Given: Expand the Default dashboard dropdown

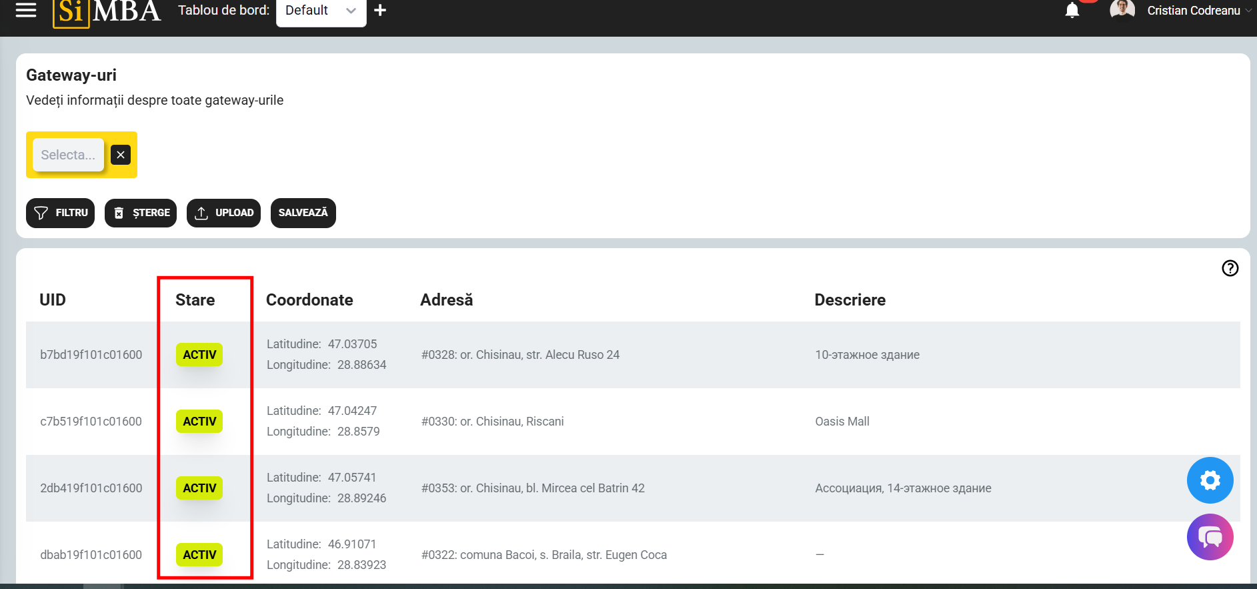Looking at the screenshot, I should click(321, 11).
